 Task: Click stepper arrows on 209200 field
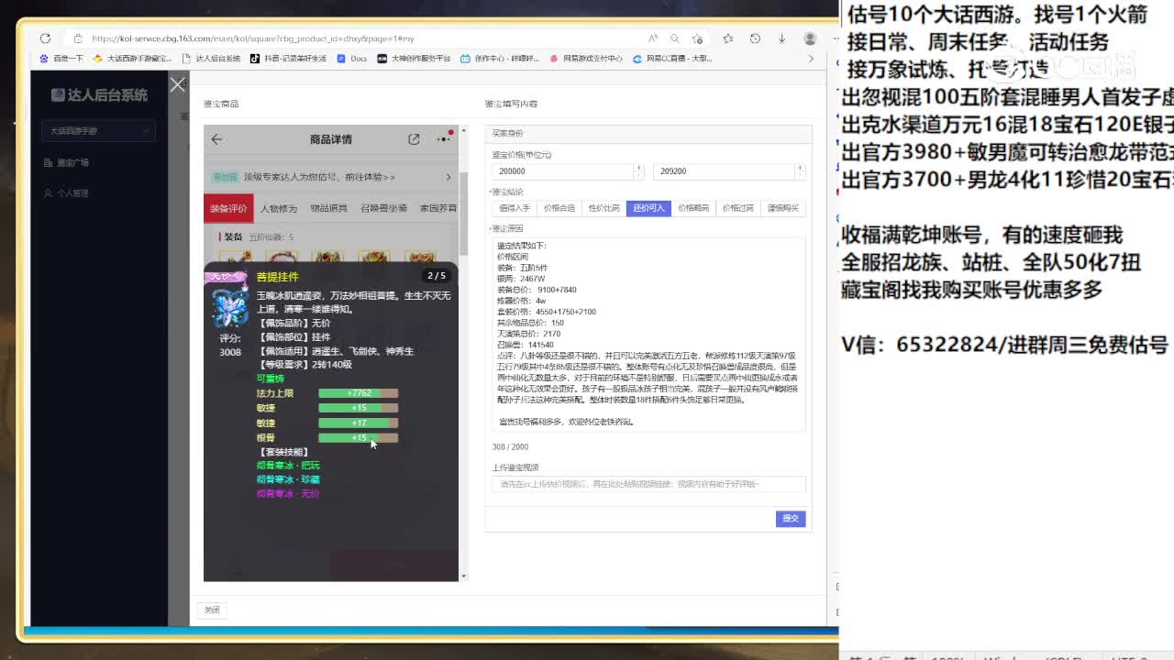(x=800, y=171)
